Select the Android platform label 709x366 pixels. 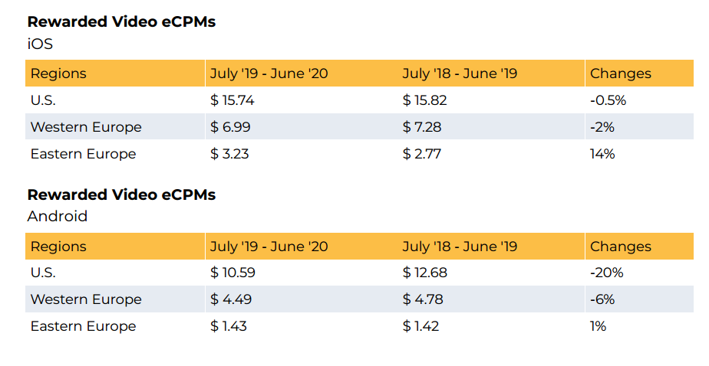coord(58,217)
